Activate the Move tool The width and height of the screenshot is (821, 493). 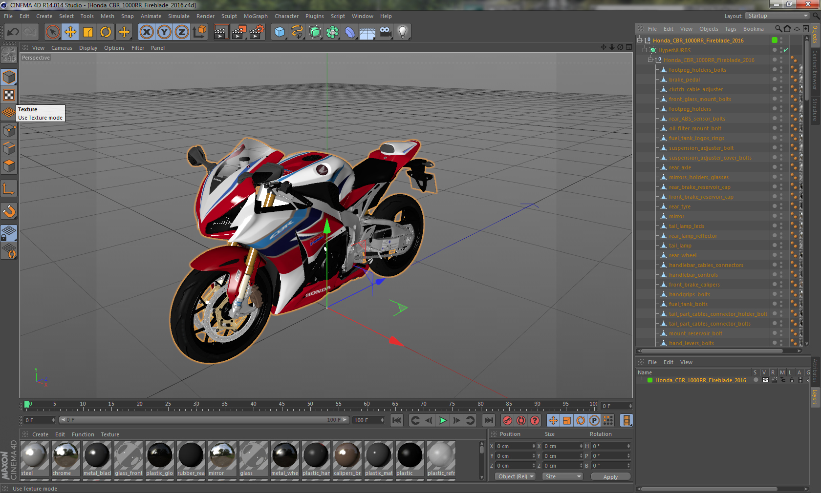70,32
